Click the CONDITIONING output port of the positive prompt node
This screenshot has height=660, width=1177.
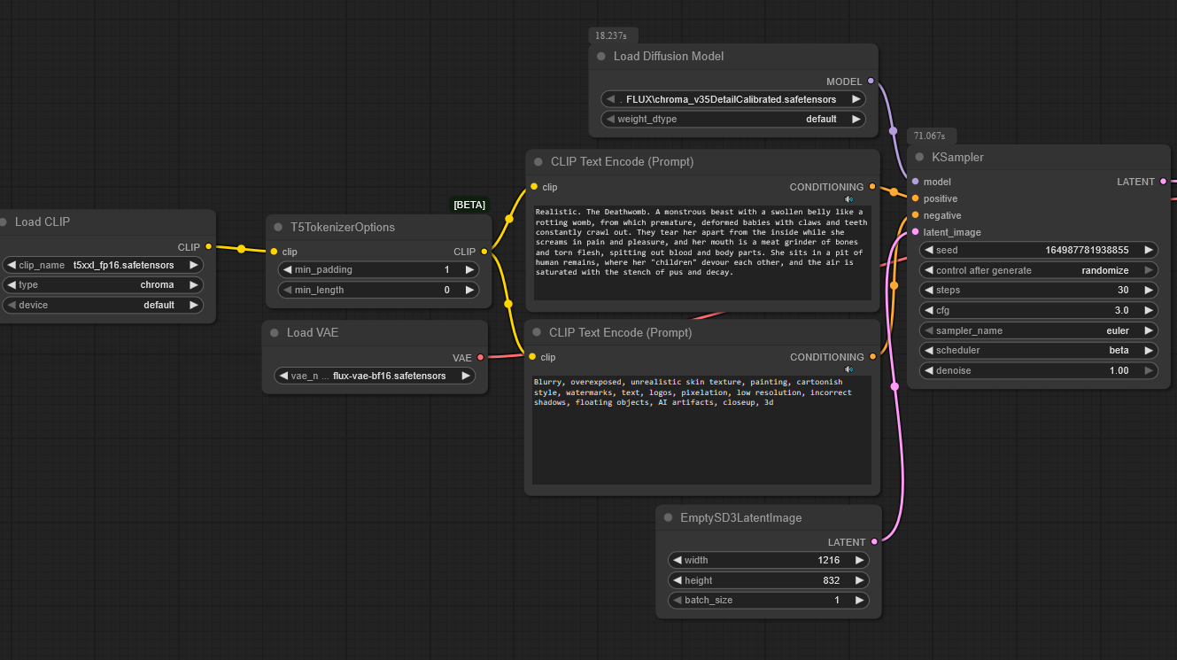[x=872, y=187]
